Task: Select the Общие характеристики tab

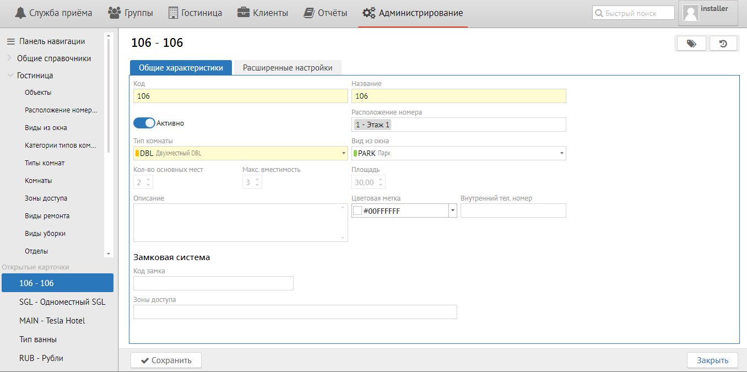Action: 181,68
